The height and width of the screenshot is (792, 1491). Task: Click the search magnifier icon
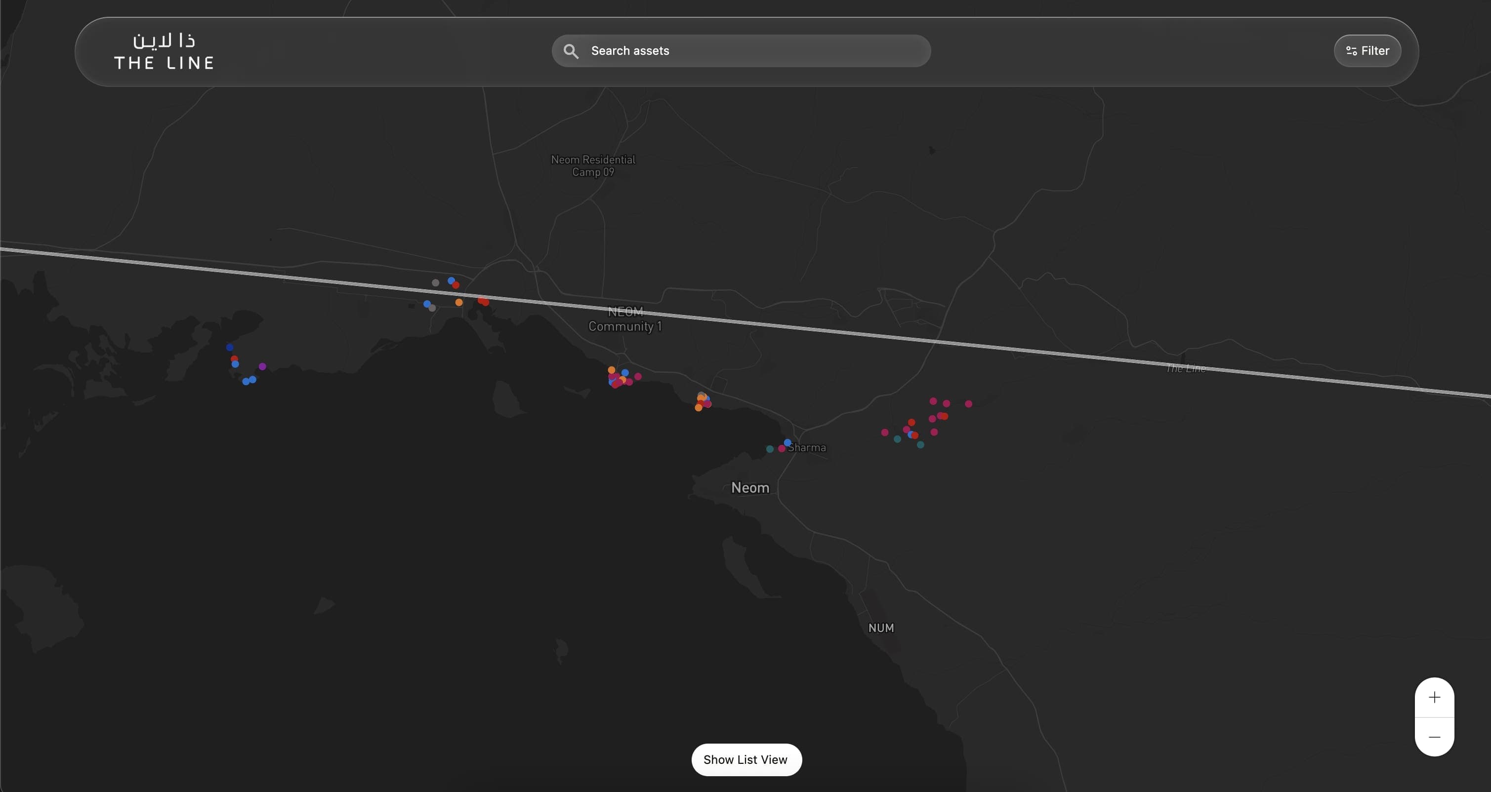pyautogui.click(x=571, y=51)
